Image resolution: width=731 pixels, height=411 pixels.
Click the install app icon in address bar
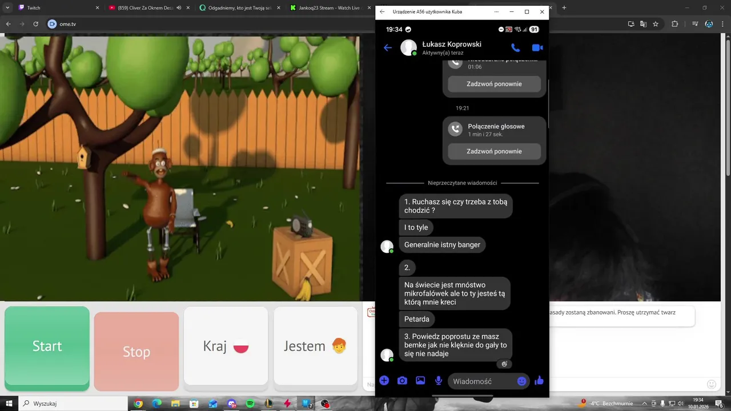click(631, 24)
